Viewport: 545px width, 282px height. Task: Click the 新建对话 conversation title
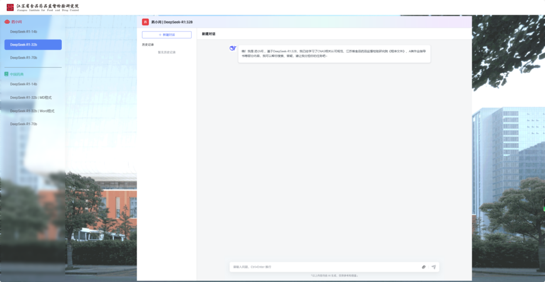[209, 34]
